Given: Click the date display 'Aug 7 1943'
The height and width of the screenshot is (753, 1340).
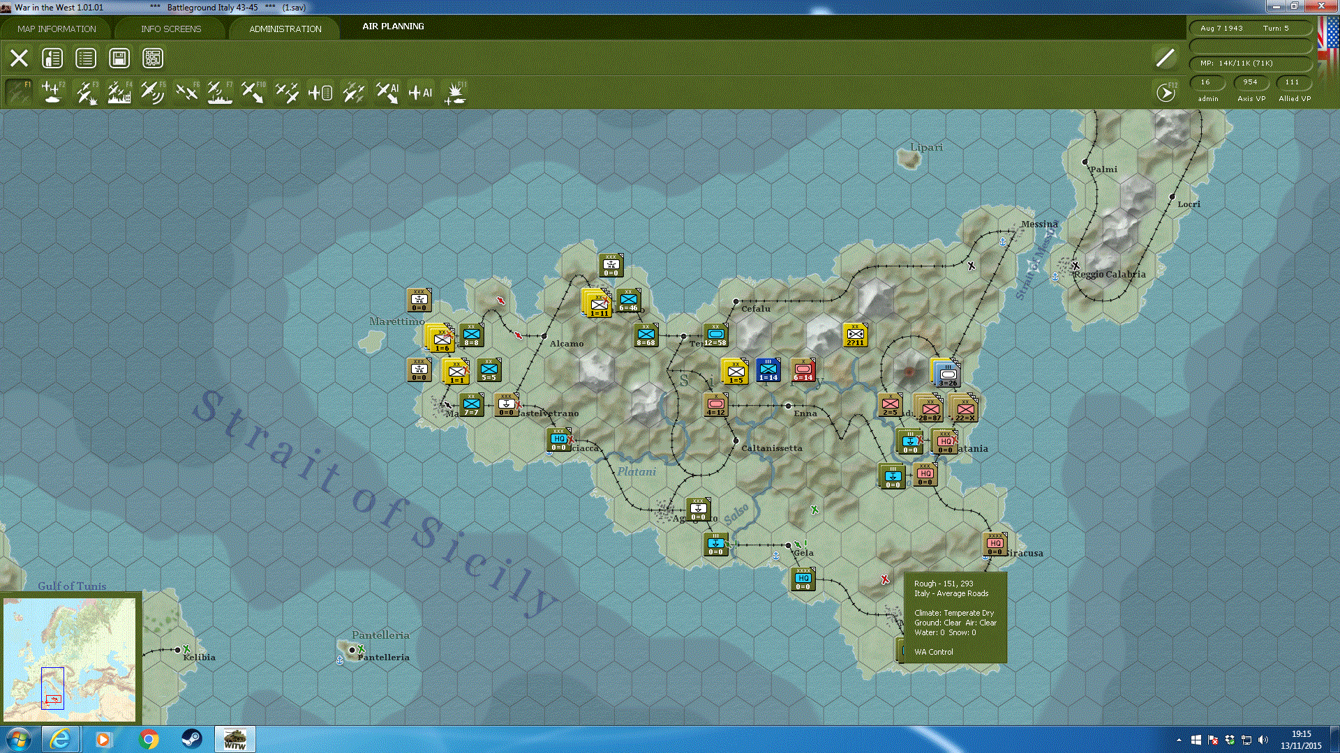Looking at the screenshot, I should pyautogui.click(x=1221, y=29).
